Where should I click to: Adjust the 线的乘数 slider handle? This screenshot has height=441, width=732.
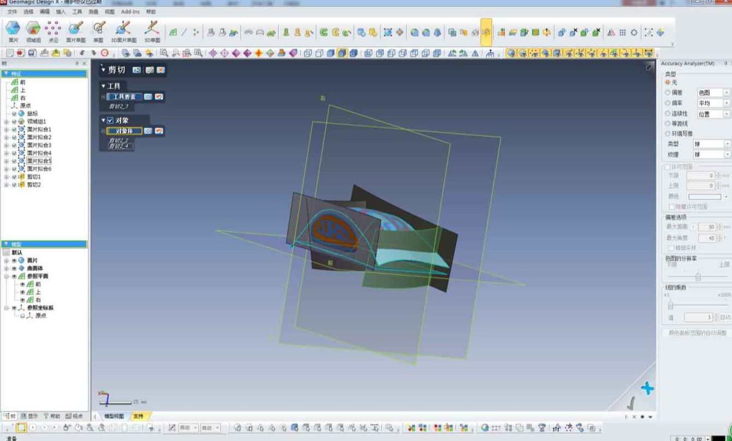[670, 305]
